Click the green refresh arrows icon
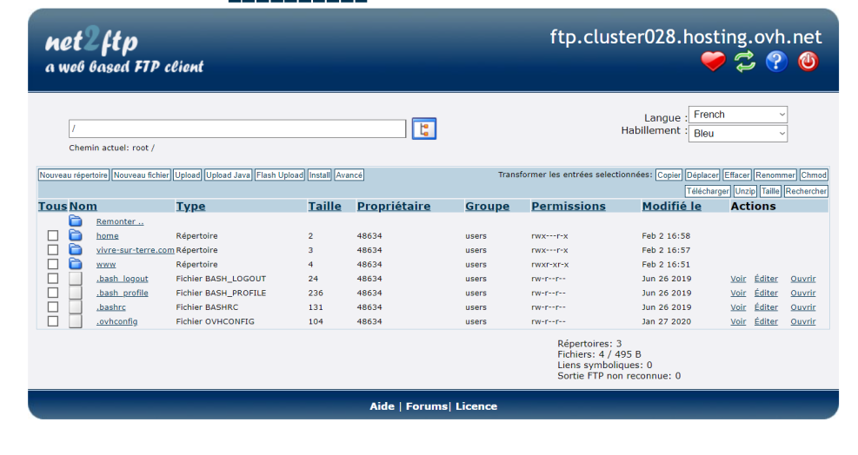This screenshot has height=455, width=858. (745, 62)
